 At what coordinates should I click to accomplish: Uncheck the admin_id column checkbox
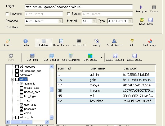(21, 83)
